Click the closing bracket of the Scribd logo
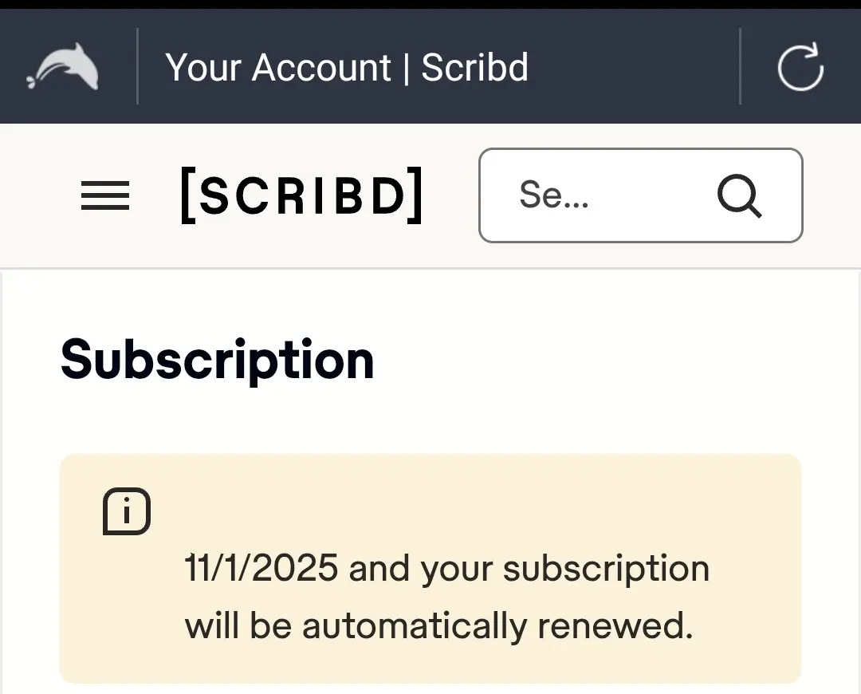This screenshot has height=694, width=861. [x=416, y=195]
